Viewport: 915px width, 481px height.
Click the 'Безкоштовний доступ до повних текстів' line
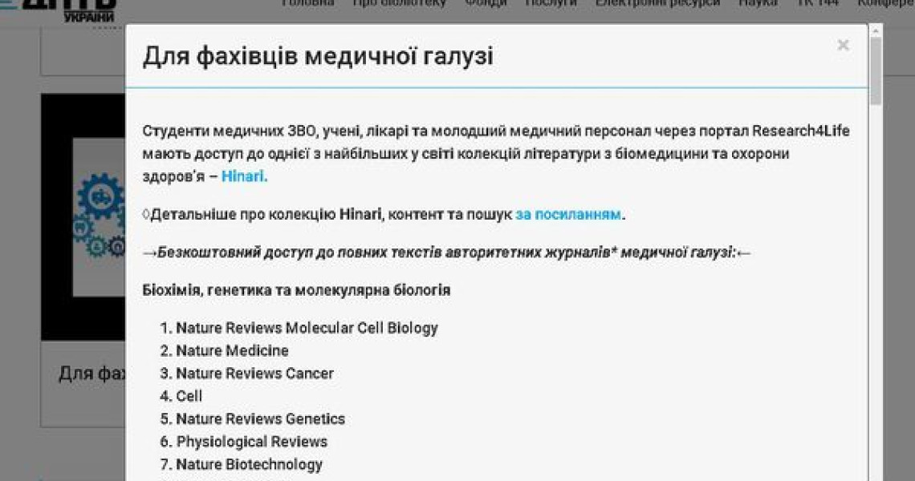446,253
